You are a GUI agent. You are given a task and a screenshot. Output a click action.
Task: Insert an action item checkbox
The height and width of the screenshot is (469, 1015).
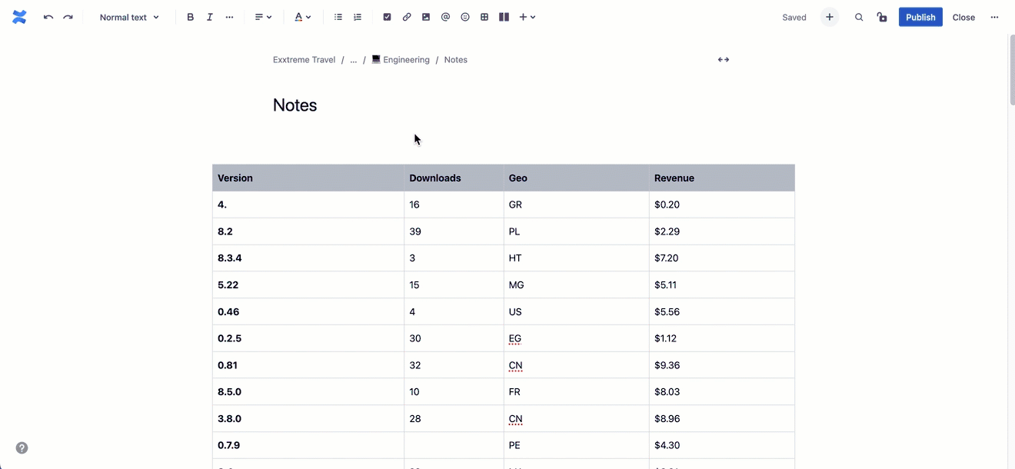point(387,17)
